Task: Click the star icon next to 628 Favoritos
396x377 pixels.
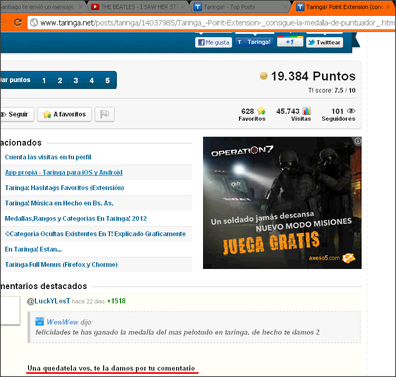Action: pyautogui.click(x=261, y=111)
